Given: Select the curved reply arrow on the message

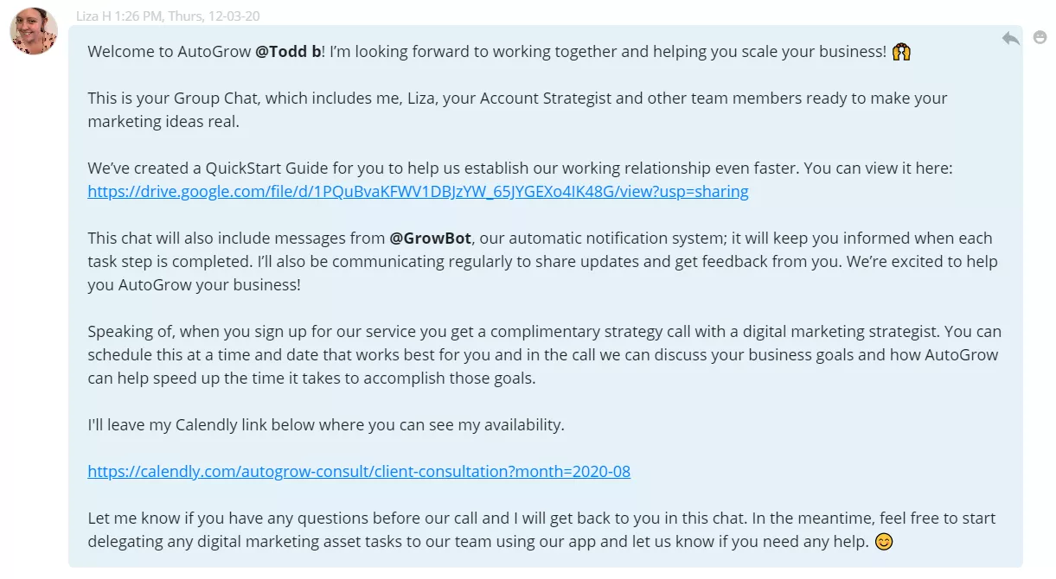Looking at the screenshot, I should 1010,39.
